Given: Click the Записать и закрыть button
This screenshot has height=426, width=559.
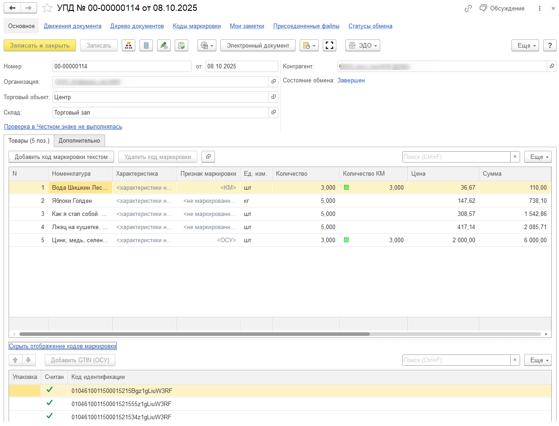Looking at the screenshot, I should tap(40, 45).
